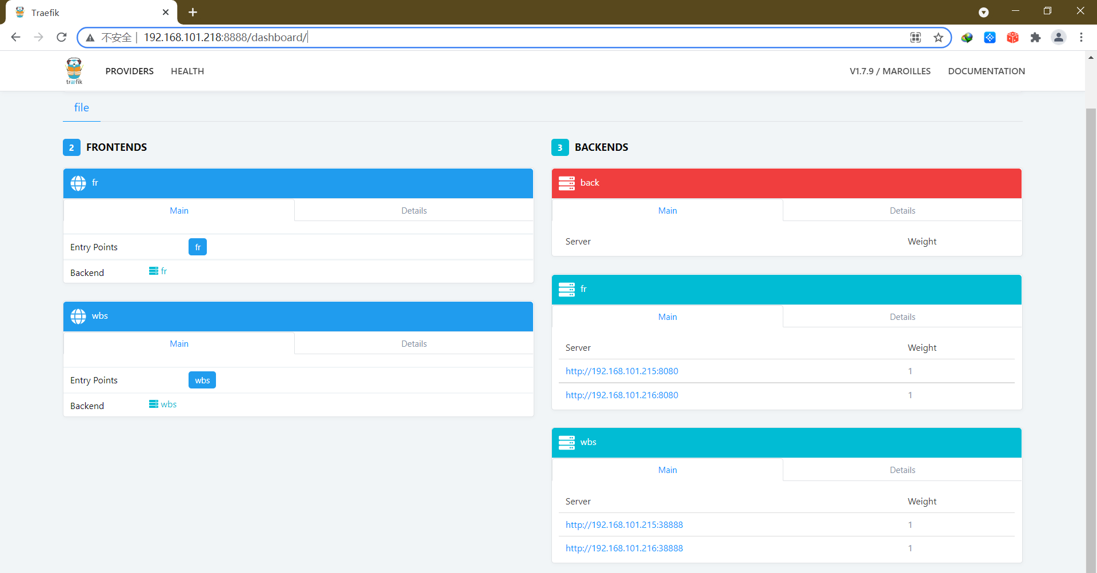Viewport: 1097px width, 573px height.
Task: Click the bookmark star in the address bar
Action: point(938,37)
